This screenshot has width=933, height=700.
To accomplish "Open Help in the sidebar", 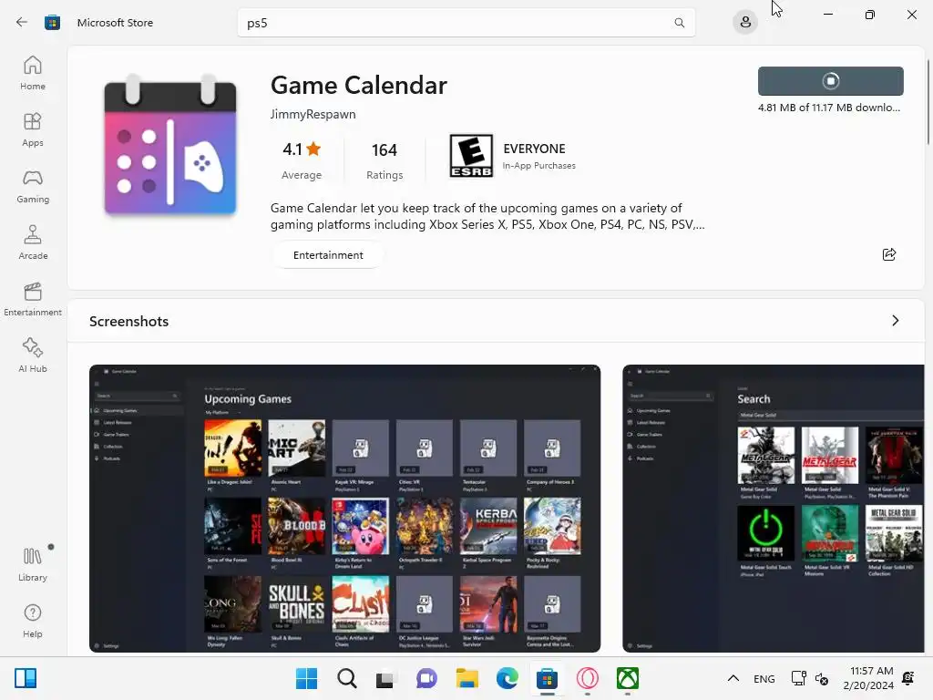I will 33,621.
